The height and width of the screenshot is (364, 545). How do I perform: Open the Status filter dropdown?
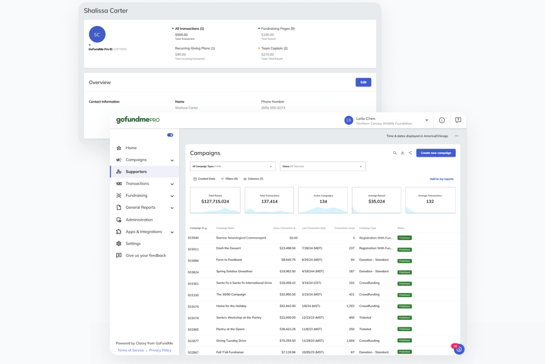323,166
